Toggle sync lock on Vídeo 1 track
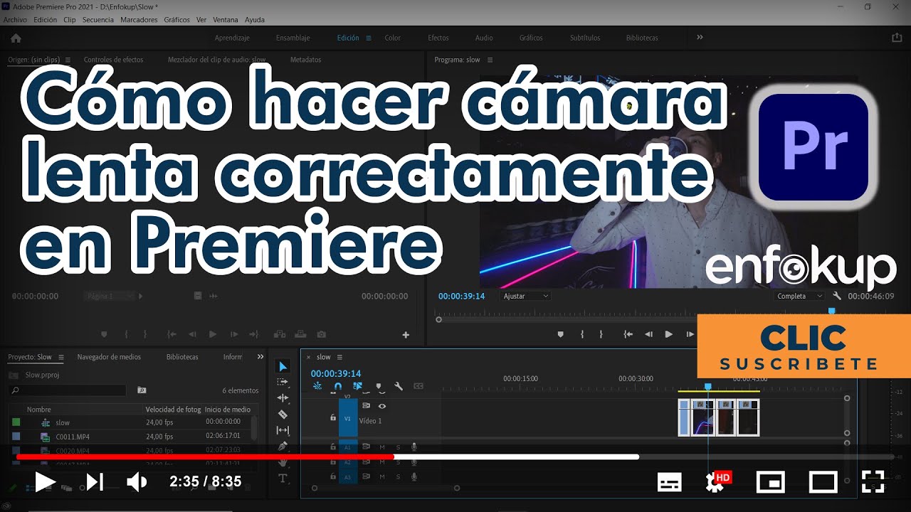This screenshot has height=512, width=911. coord(366,406)
